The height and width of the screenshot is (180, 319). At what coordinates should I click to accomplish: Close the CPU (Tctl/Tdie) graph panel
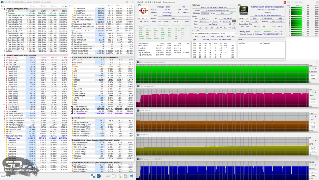[x=317, y=86]
